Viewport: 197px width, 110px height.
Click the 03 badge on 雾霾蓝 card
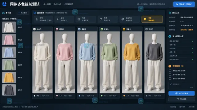coord(79,29)
